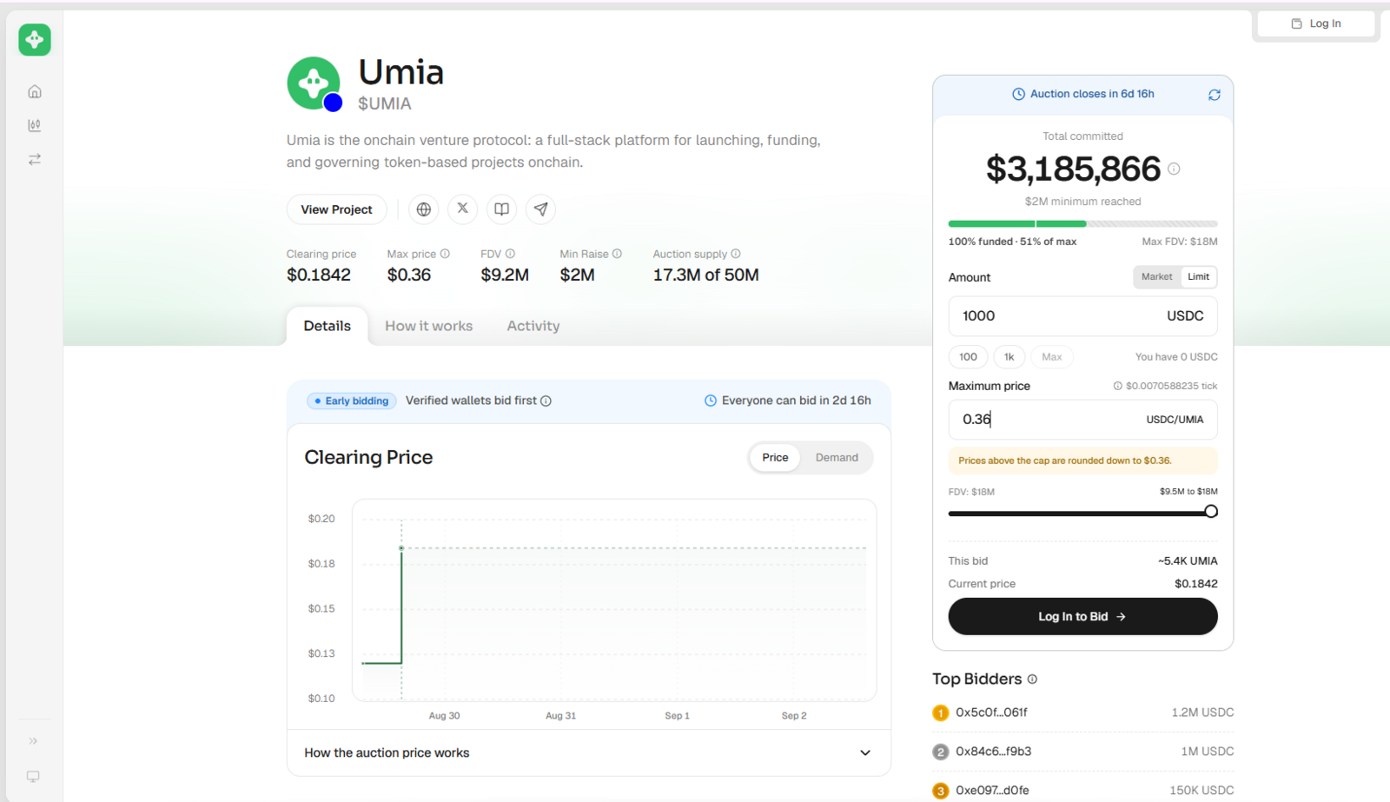The height and width of the screenshot is (802, 1390).
Task: Click rank 1 badge for 0x5c0f...061f
Action: point(940,713)
